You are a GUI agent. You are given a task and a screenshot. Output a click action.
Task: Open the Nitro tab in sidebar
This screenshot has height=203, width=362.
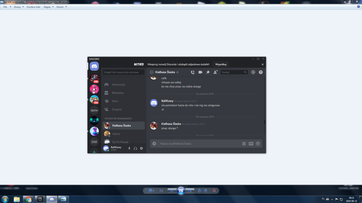(123, 101)
